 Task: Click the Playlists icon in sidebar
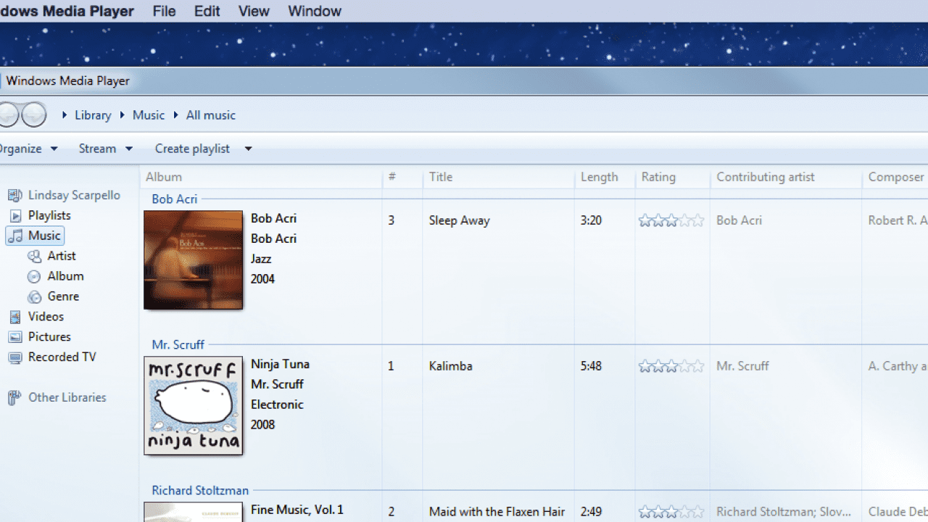pyautogui.click(x=14, y=215)
